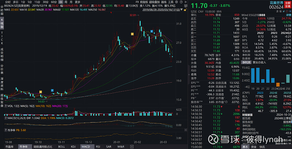This screenshot has width=292, height=149.
Task: Select the 月 monthly period
Action: [71, 2]
